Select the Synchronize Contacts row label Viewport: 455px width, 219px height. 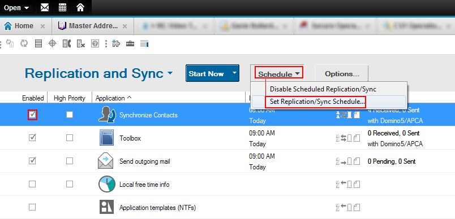[x=148, y=115]
